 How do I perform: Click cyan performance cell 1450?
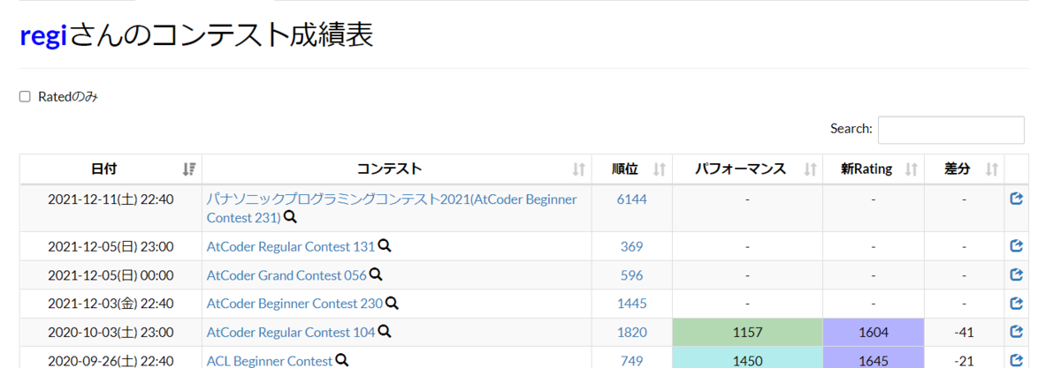[x=748, y=357]
